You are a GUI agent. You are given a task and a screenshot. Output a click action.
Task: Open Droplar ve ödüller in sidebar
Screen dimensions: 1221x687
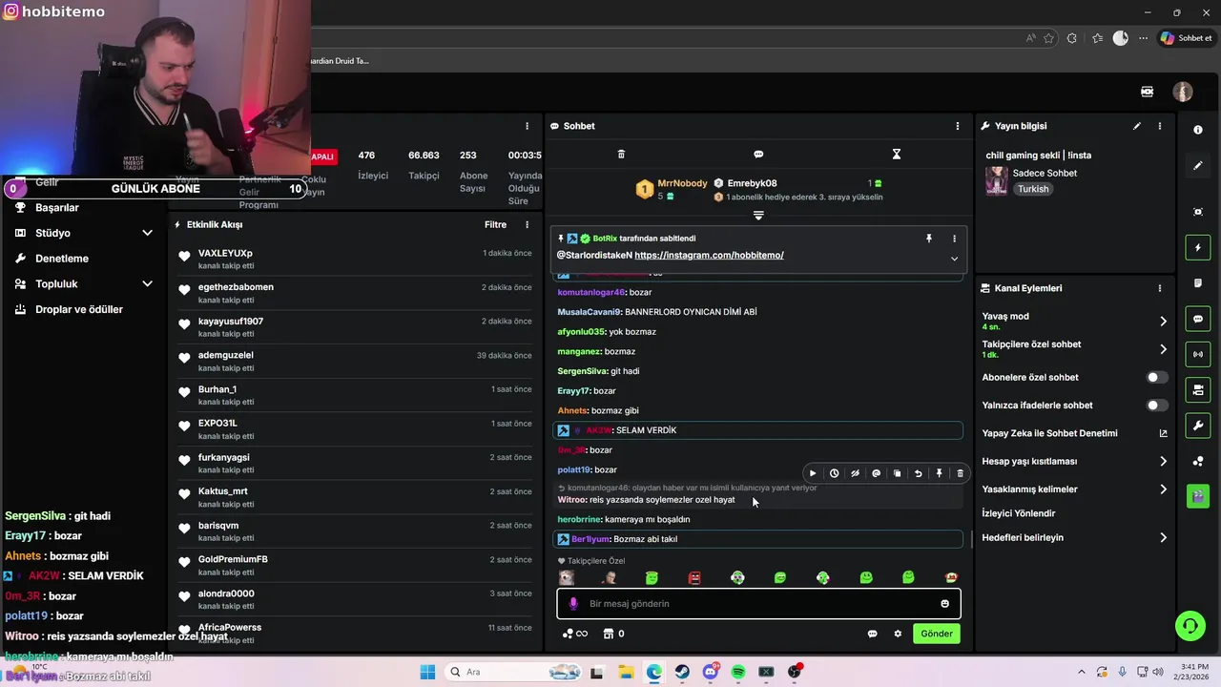[79, 309]
